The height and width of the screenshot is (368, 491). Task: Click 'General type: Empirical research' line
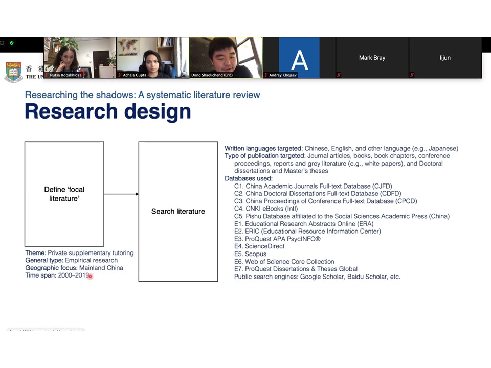72,260
